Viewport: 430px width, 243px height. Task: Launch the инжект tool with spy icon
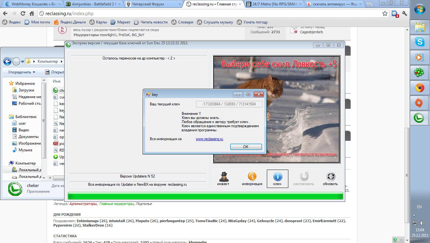pyautogui.click(x=223, y=179)
